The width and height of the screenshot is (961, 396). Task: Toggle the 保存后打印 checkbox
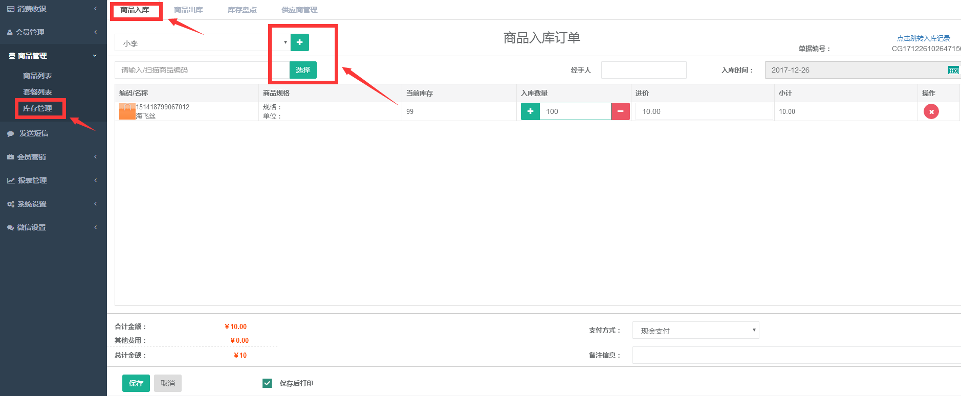point(267,383)
